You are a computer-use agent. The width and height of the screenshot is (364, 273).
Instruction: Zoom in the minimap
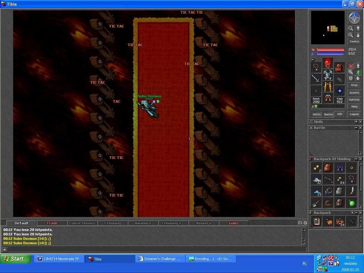click(x=350, y=35)
